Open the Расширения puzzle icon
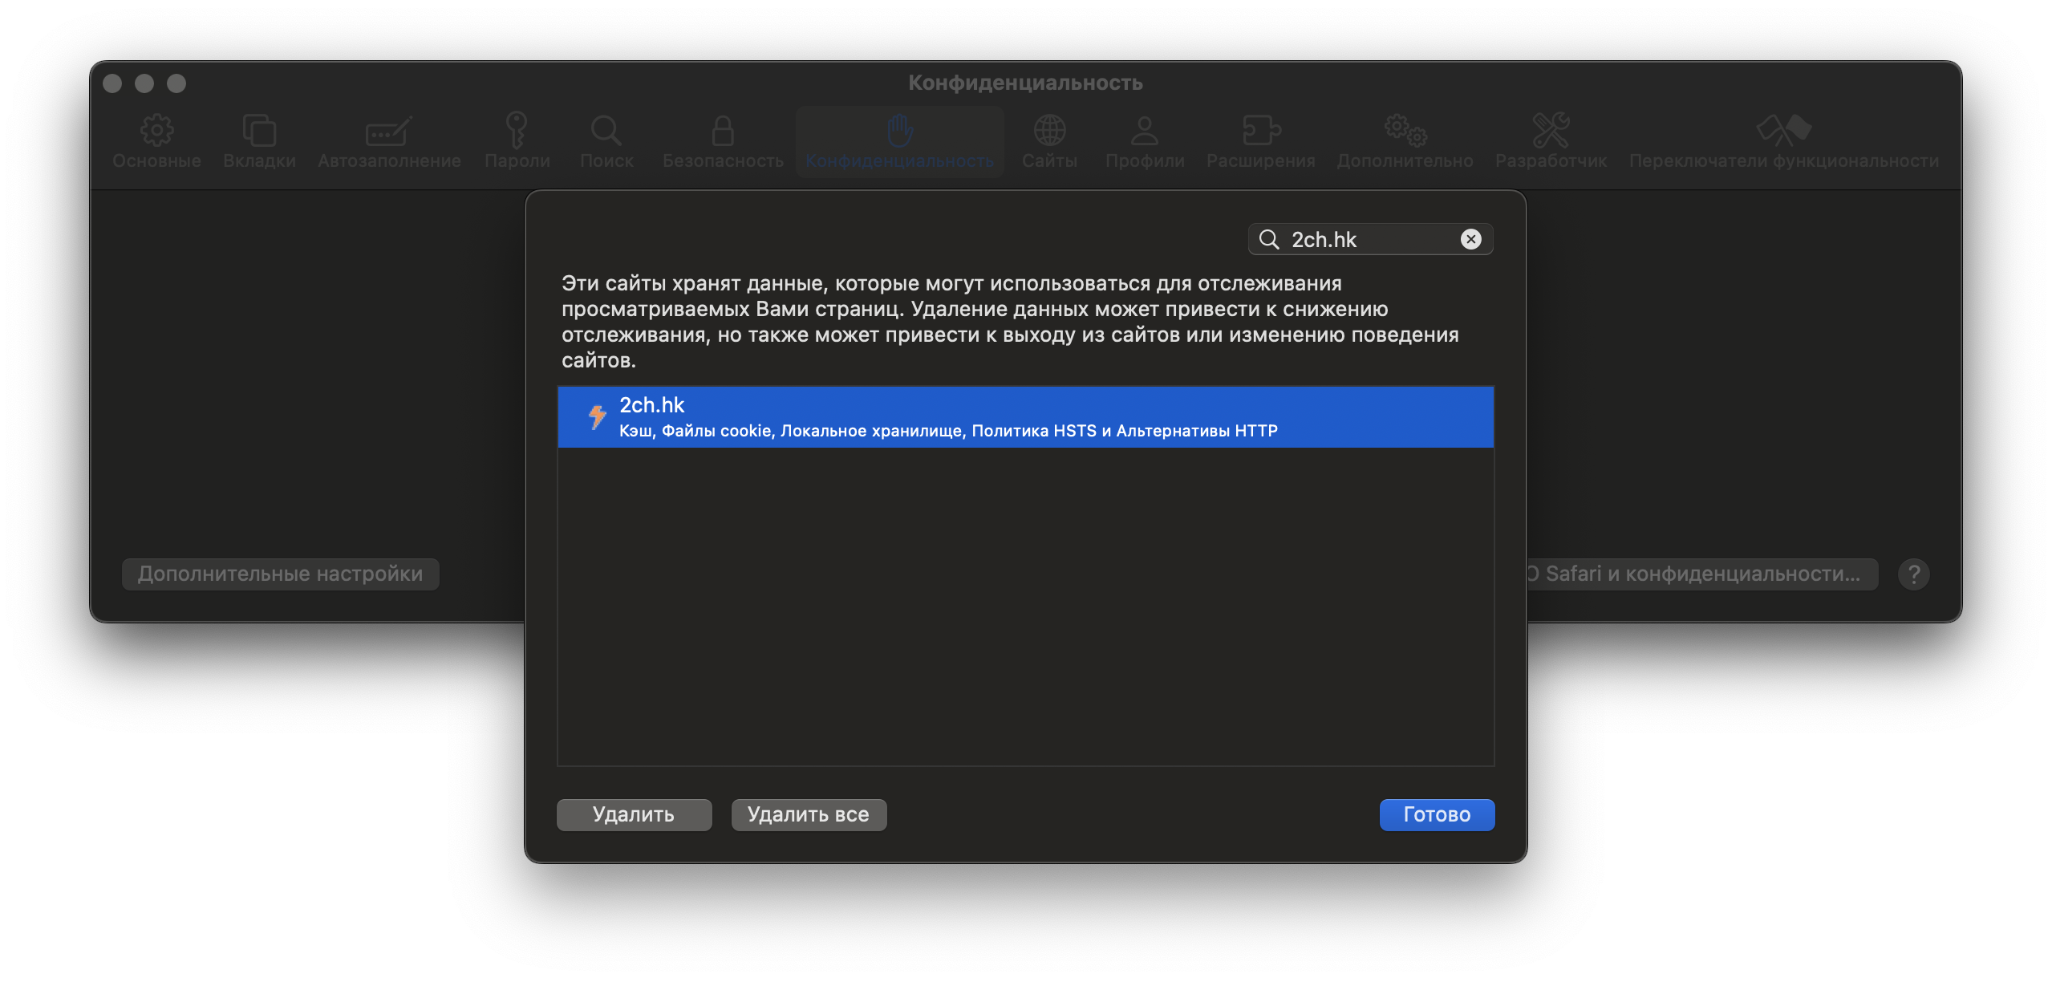The width and height of the screenshot is (2052, 982). 1261,130
